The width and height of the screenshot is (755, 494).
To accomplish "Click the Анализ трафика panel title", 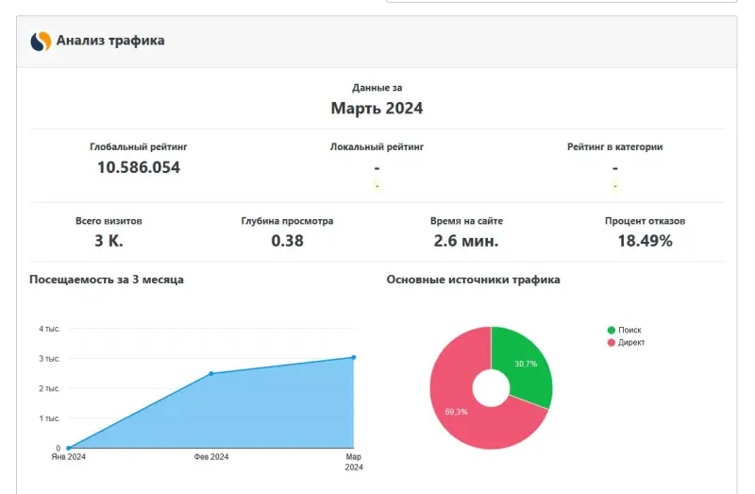I will point(110,41).
